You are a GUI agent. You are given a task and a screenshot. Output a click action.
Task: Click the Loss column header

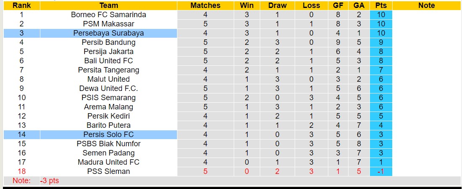pyautogui.click(x=311, y=5)
